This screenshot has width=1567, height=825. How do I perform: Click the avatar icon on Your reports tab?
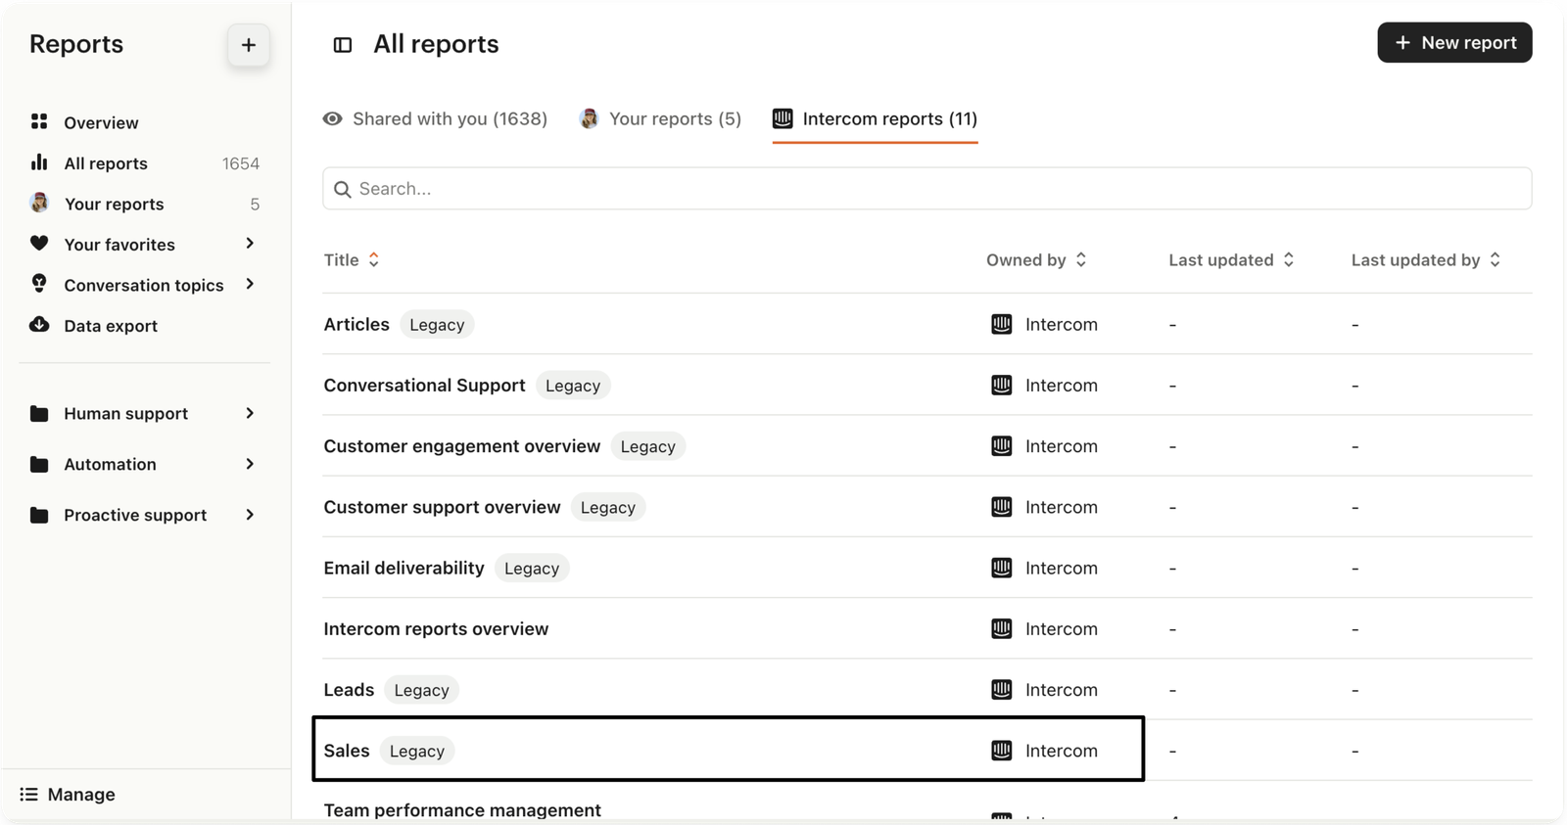pos(589,118)
